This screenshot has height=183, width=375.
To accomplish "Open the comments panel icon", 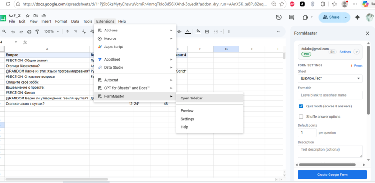I will [x=291, y=17].
